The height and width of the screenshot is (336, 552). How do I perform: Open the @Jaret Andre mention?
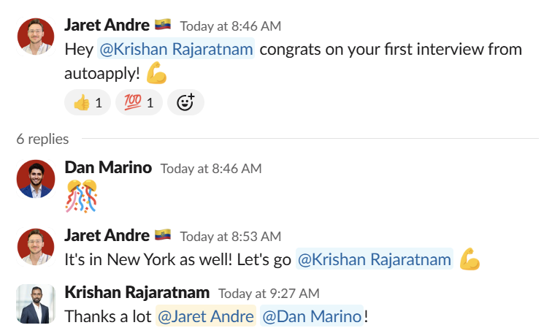coord(206,316)
